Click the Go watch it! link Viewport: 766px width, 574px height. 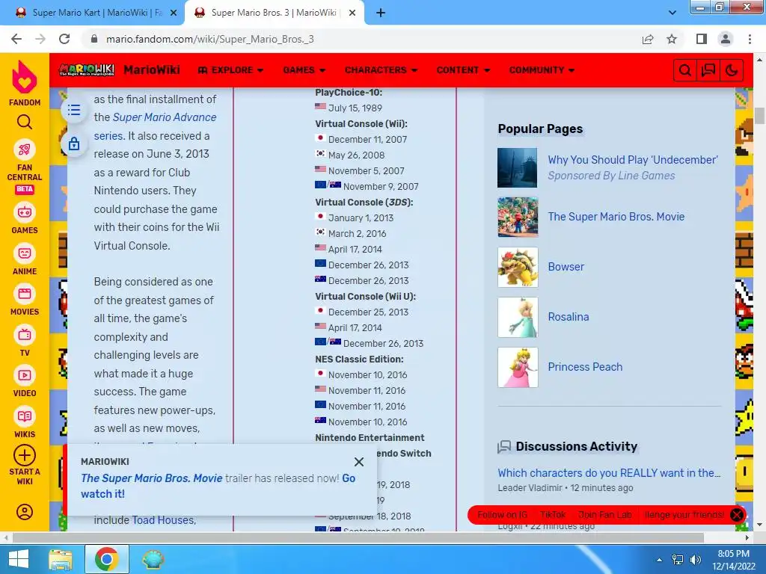click(x=218, y=486)
